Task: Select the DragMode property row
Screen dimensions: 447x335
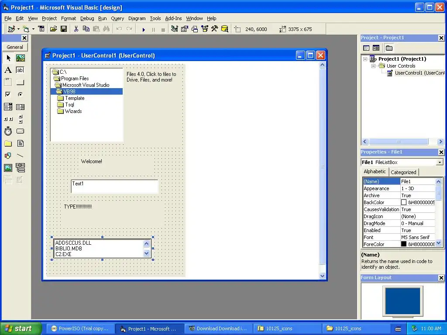Action: pyautogui.click(x=399, y=223)
